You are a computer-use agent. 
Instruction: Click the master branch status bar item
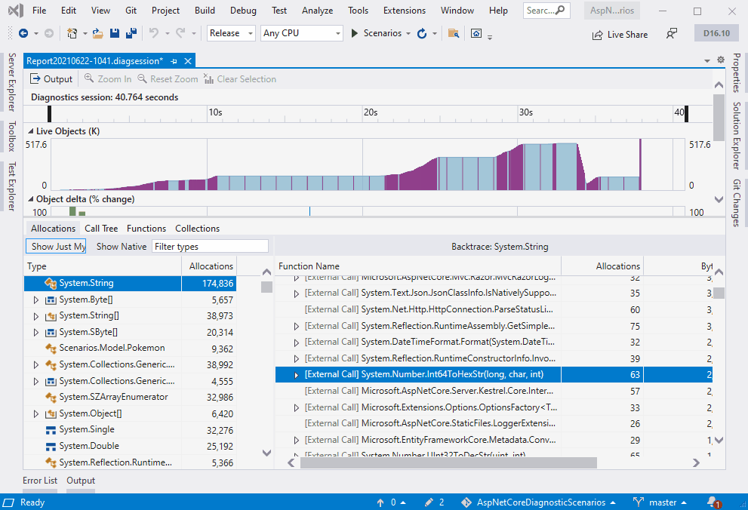coord(660,502)
